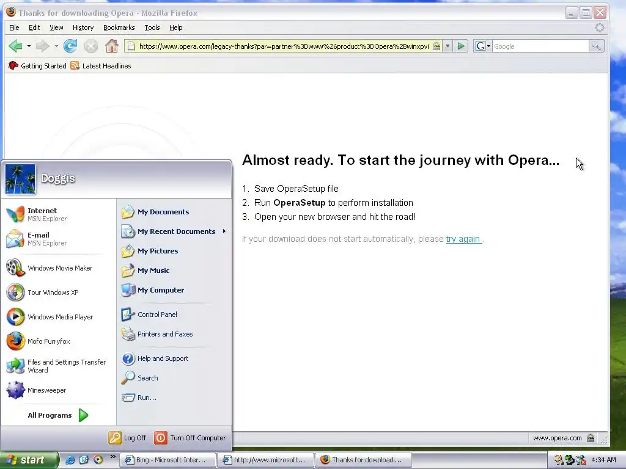This screenshot has height=469, width=626.
Task: Open Forward button history dropdown arrow
Action: click(x=56, y=46)
